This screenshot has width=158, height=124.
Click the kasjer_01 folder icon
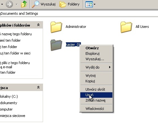click(x=56, y=45)
